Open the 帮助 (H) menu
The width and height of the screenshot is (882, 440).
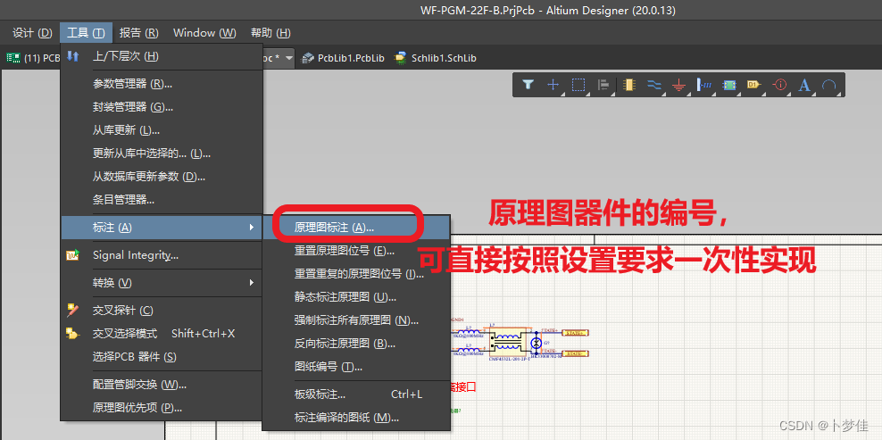270,33
